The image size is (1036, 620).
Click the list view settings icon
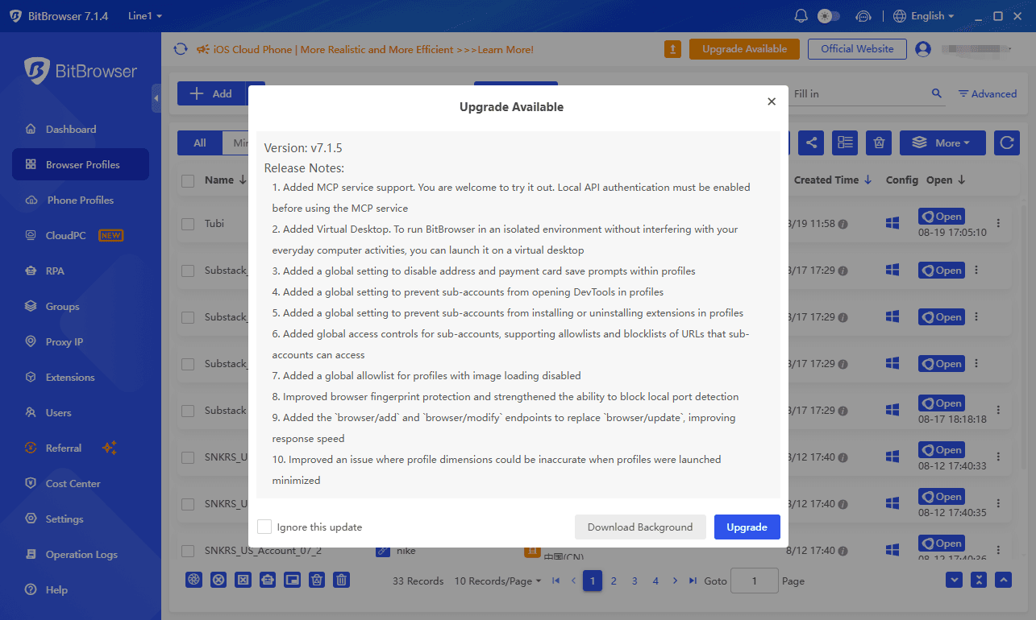click(x=845, y=143)
